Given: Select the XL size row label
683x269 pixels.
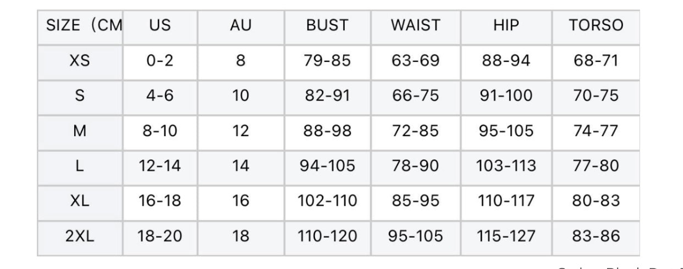Looking at the screenshot, I should pyautogui.click(x=80, y=201).
